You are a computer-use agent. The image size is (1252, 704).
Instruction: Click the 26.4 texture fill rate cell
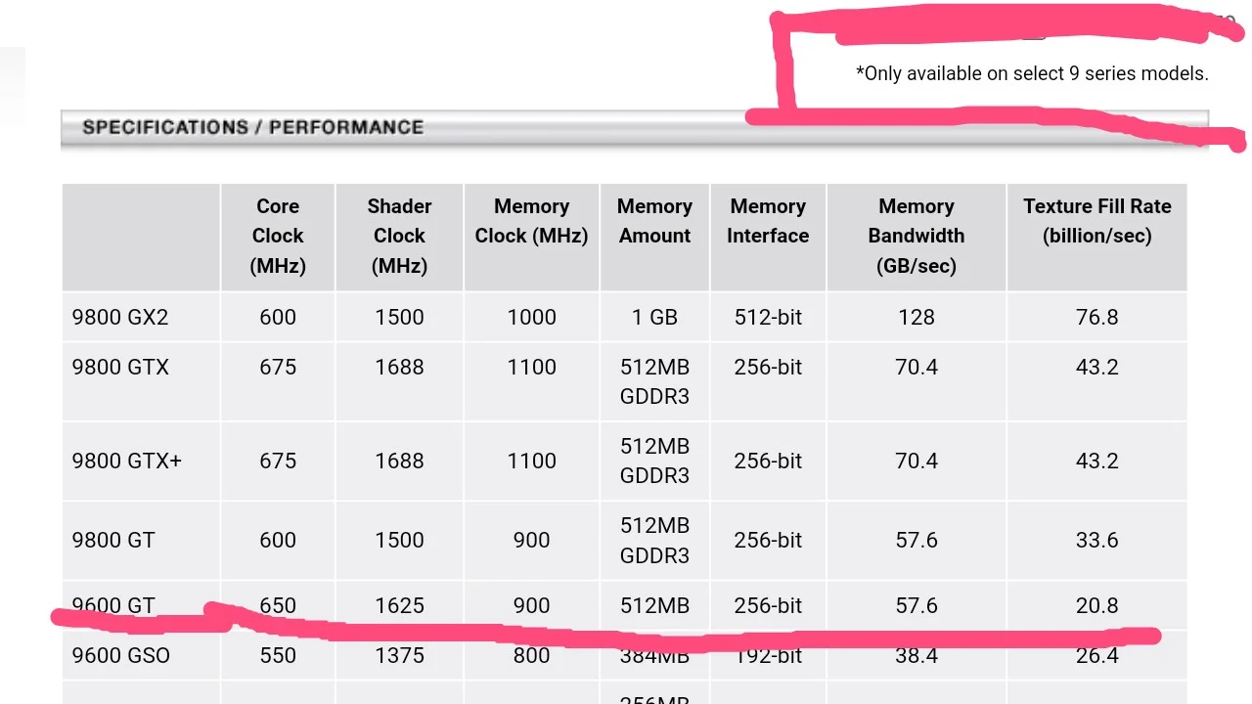[1097, 655]
